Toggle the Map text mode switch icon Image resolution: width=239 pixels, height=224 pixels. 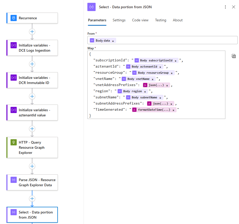(x=233, y=56)
